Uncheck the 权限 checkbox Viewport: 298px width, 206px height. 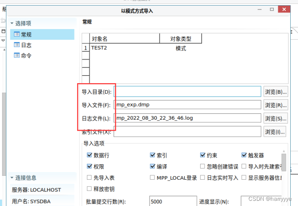(89, 166)
